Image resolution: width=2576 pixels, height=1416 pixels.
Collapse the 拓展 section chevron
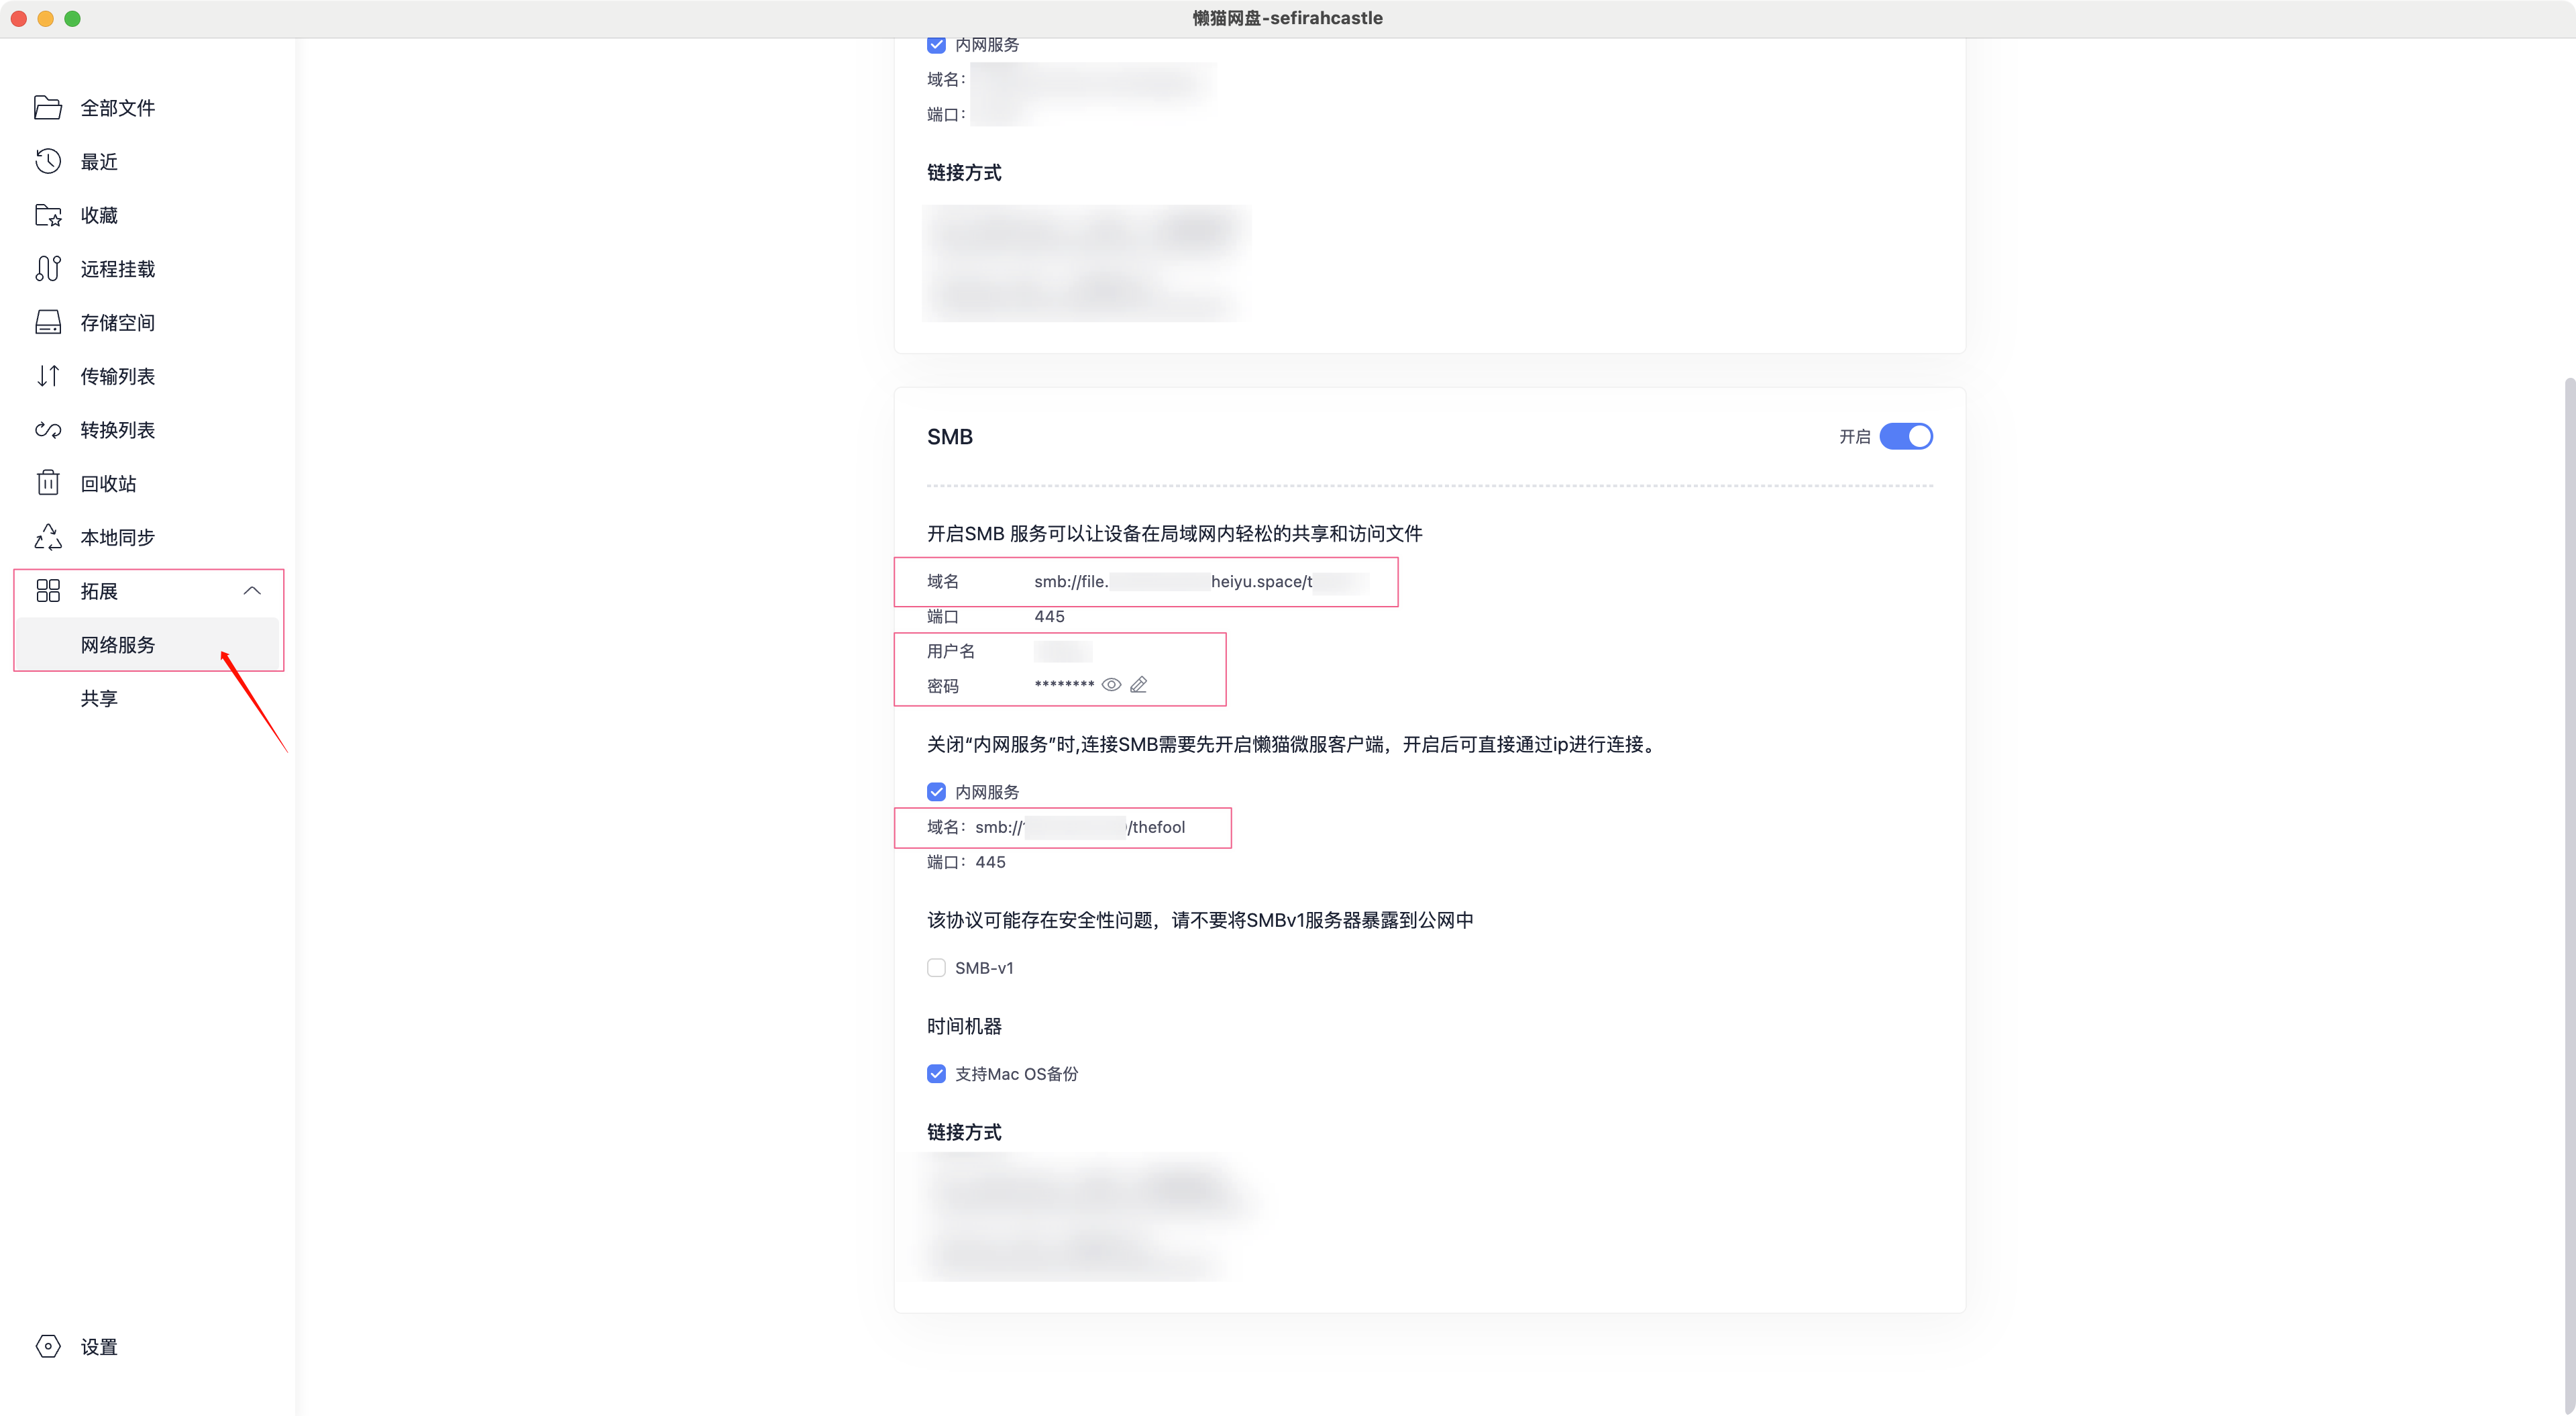tap(252, 591)
